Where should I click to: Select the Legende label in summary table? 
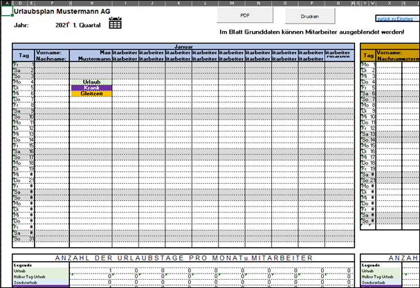(23, 265)
